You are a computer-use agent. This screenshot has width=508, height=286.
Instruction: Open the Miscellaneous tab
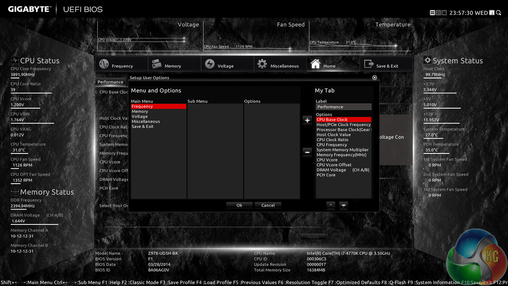[280, 64]
